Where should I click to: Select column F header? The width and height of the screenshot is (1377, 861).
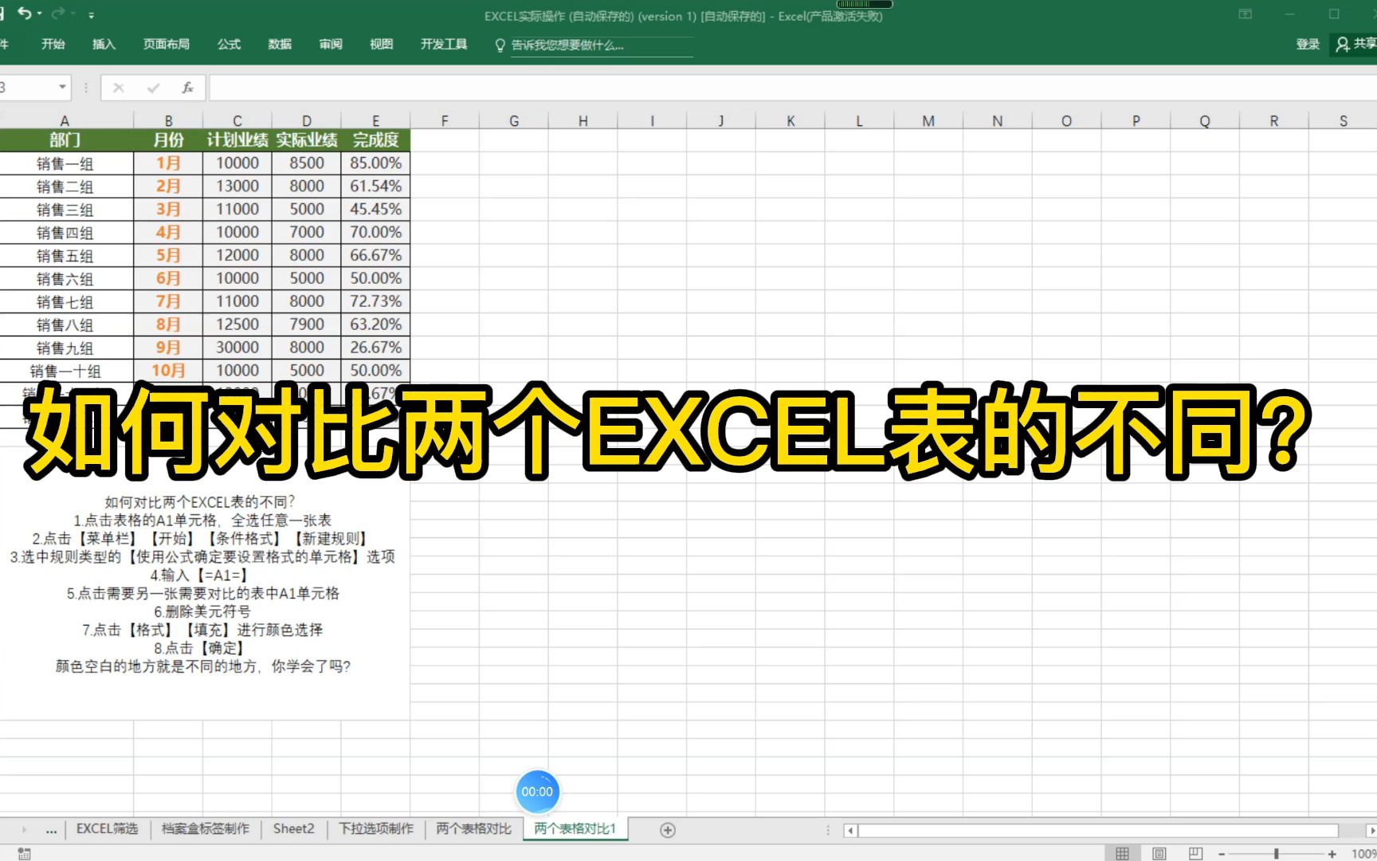[x=445, y=120]
